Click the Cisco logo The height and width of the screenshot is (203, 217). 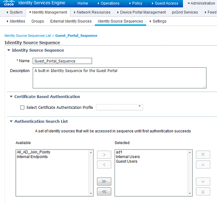click(x=9, y=3)
